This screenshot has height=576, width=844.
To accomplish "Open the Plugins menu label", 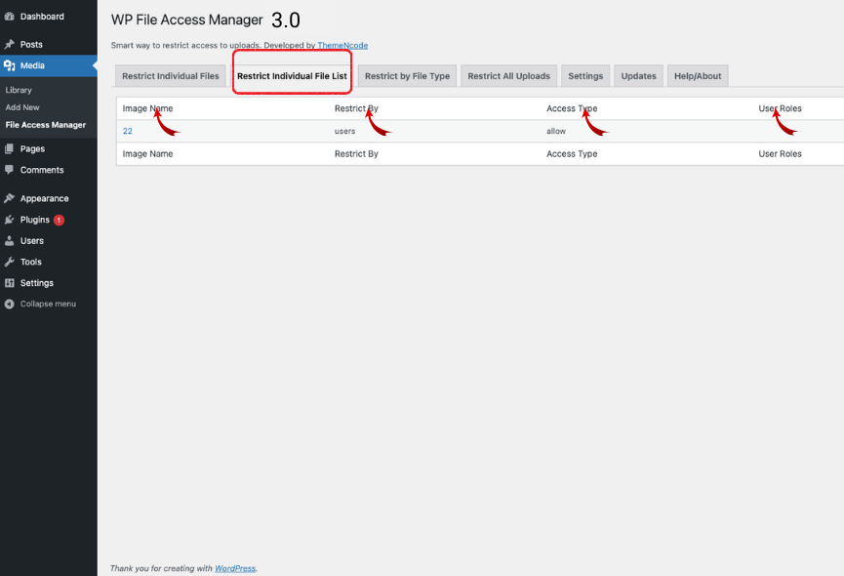I will point(35,220).
